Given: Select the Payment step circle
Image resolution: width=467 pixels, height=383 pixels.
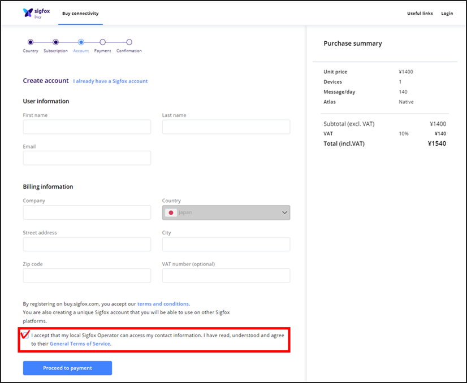Looking at the screenshot, I should (102, 42).
